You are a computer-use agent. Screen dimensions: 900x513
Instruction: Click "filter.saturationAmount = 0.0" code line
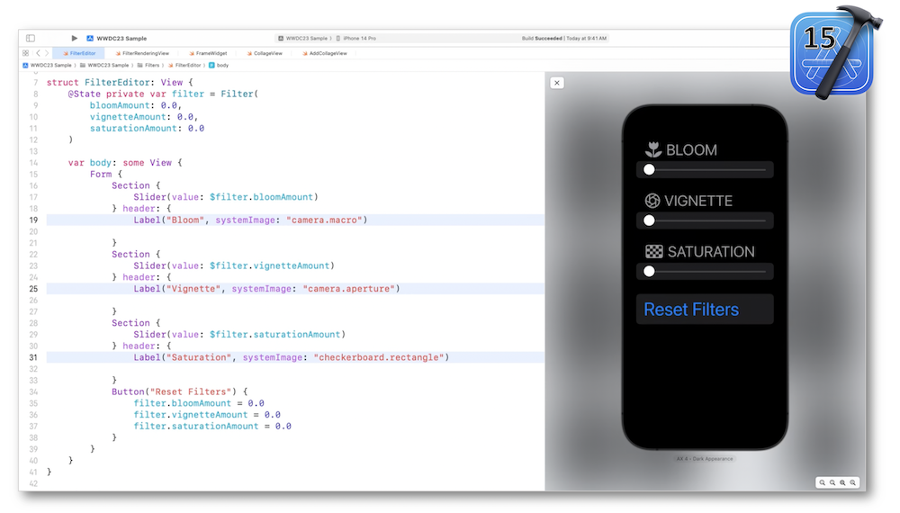coord(212,427)
